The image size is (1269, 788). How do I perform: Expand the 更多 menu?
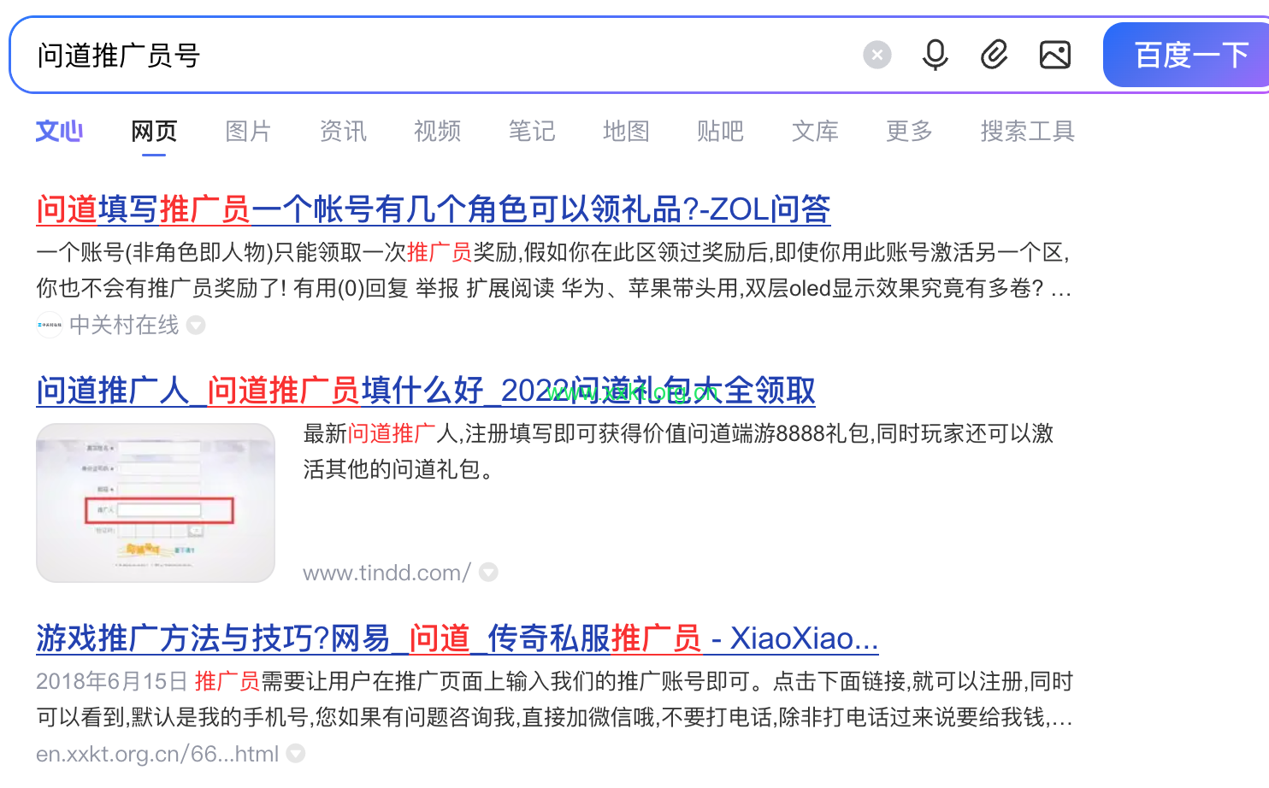(x=909, y=131)
